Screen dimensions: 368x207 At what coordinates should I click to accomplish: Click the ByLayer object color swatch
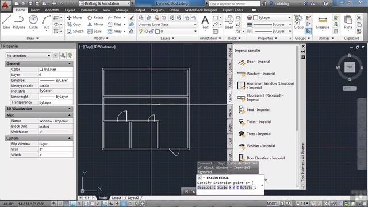click(x=256, y=18)
